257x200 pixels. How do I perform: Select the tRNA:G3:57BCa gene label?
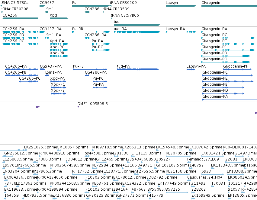14,3
